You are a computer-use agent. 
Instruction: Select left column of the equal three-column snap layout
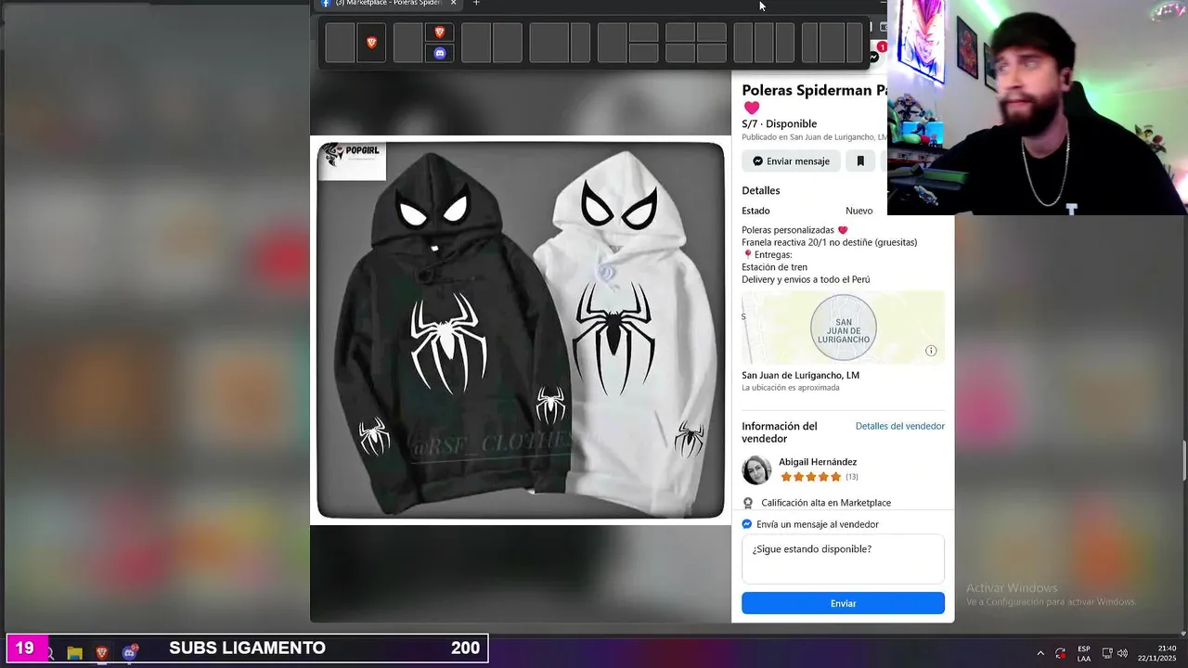[x=742, y=43]
